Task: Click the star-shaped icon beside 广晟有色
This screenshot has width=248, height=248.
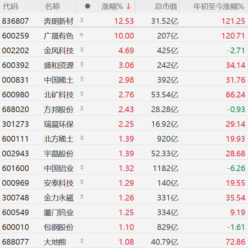Action: click(82, 35)
